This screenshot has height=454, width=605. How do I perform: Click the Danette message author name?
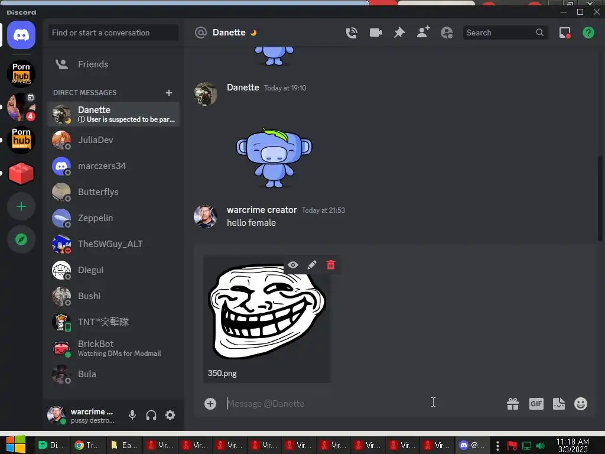point(243,87)
